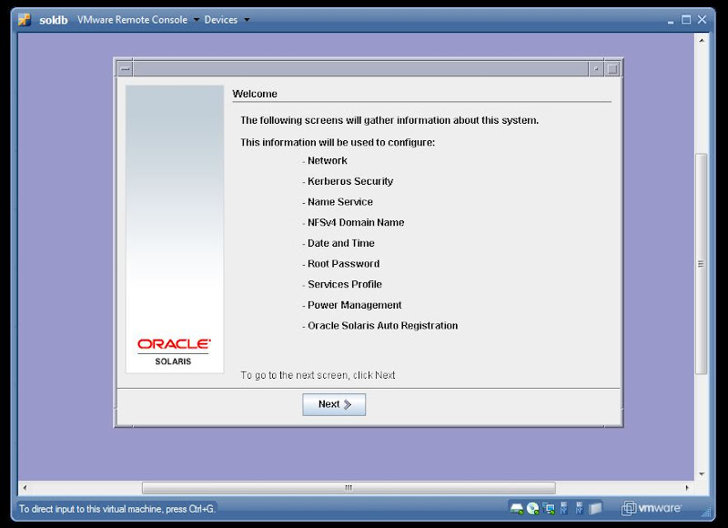The width and height of the screenshot is (728, 528).
Task: Open the Solaris installer window menu button
Action: [x=125, y=69]
